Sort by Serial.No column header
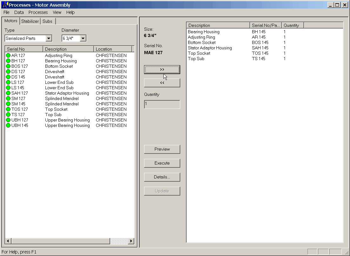This screenshot has height=256, width=350. (x=24, y=49)
